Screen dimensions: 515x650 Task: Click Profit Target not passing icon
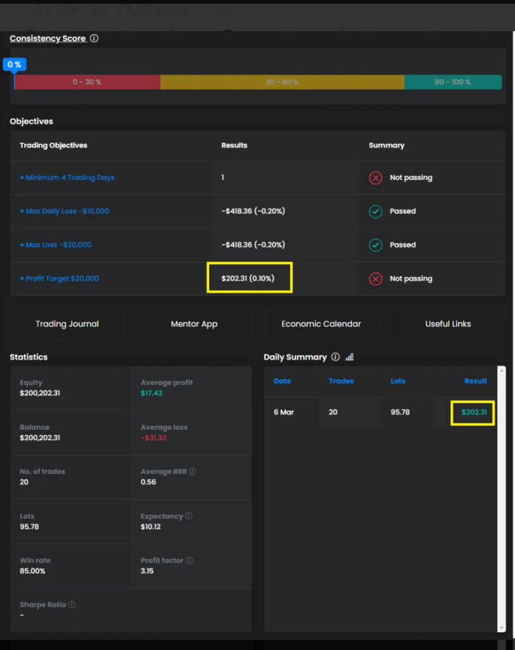click(x=375, y=279)
